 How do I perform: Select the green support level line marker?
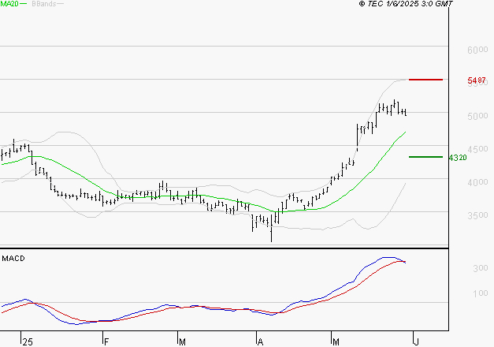425,157
